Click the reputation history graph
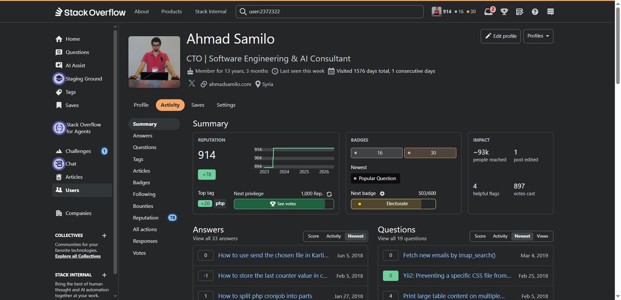621x300 pixels. pos(294,160)
